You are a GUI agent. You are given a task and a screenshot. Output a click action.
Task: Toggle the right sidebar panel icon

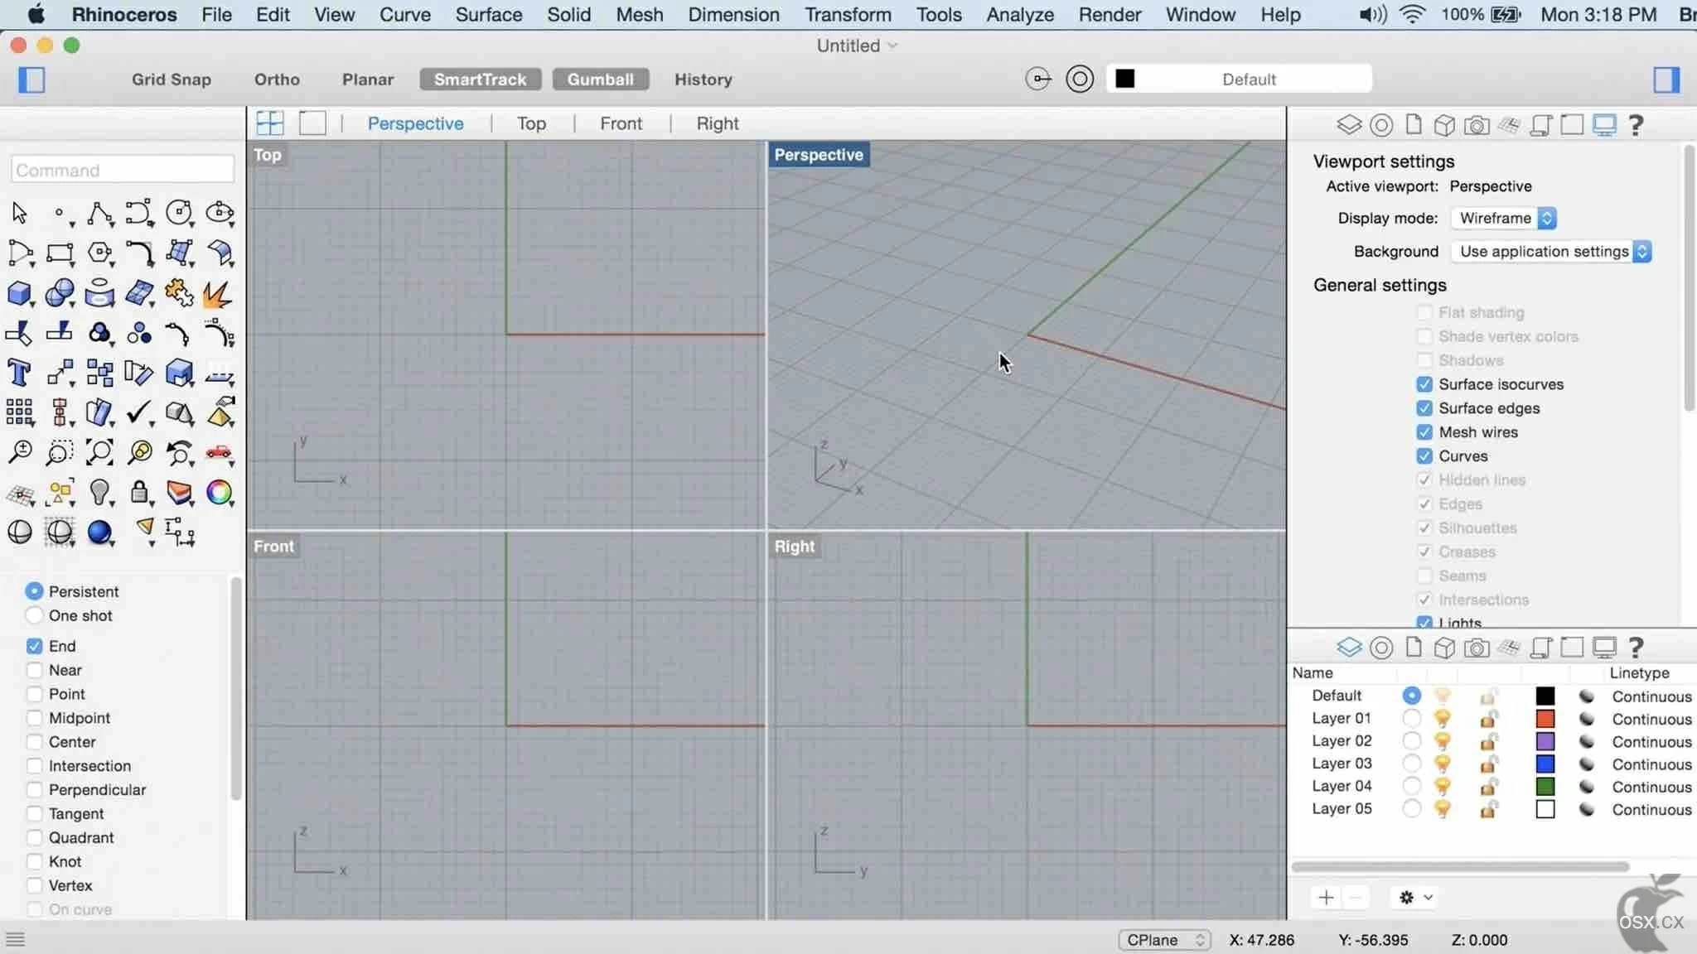(1666, 79)
